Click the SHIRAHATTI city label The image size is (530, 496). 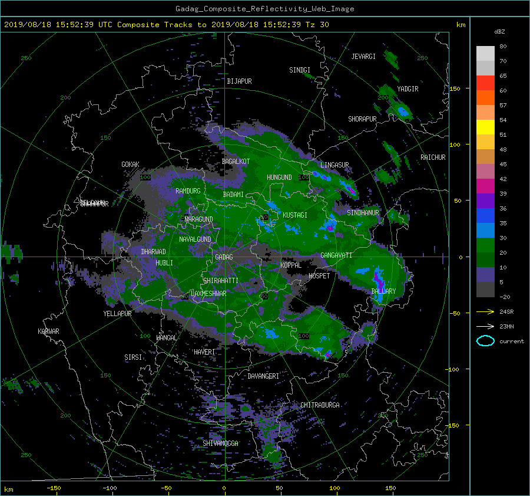point(221,281)
